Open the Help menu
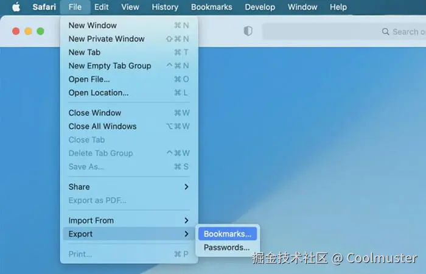This screenshot has width=426, height=274. pos(338,7)
